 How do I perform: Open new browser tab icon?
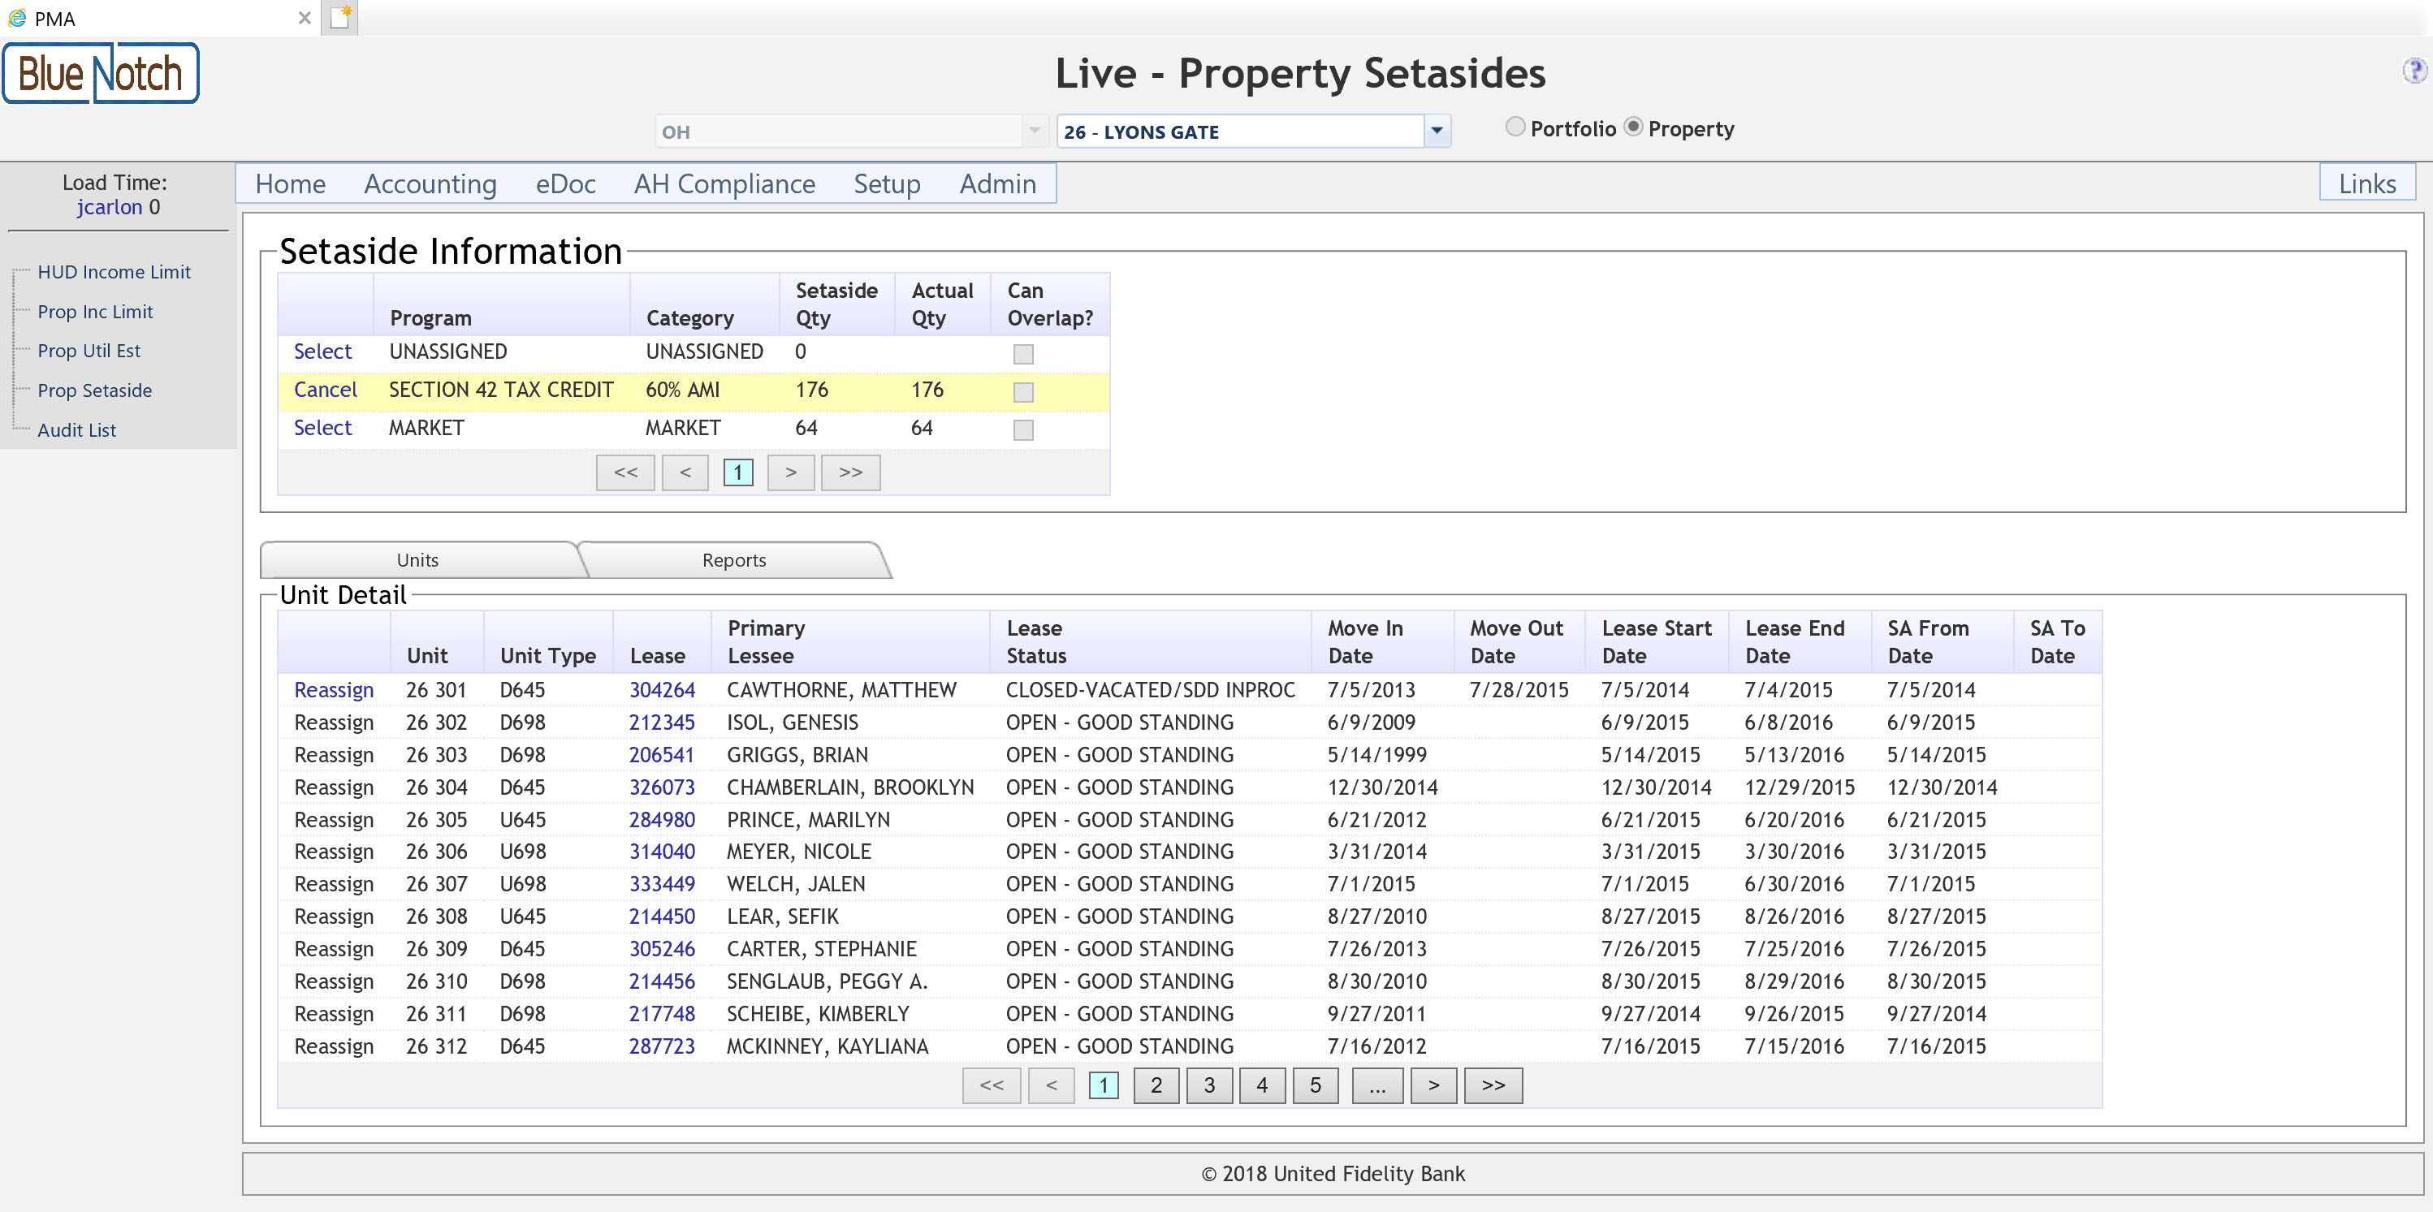coord(340,17)
